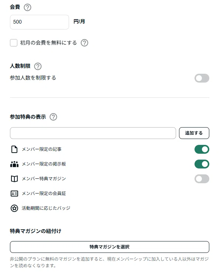Click document icon for メンバー限定の記事

click(x=14, y=149)
